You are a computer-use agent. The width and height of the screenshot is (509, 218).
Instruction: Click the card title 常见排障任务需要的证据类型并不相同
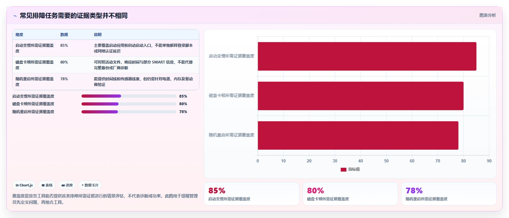pos(74,15)
